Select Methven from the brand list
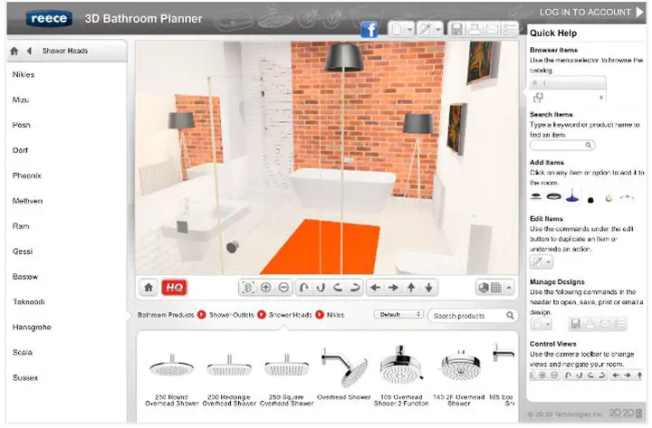Image resolution: width=652 pixels, height=428 pixels. coord(27,201)
